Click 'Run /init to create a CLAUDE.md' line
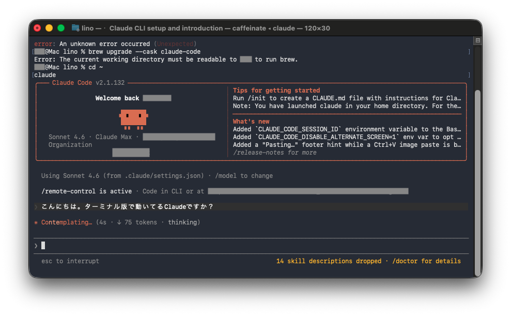The image size is (511, 316). [x=347, y=98]
